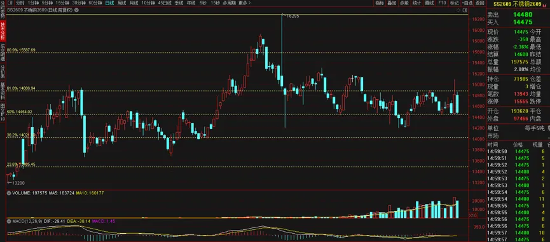
Task: Select the 5分钟 period
Action: (47, 3)
